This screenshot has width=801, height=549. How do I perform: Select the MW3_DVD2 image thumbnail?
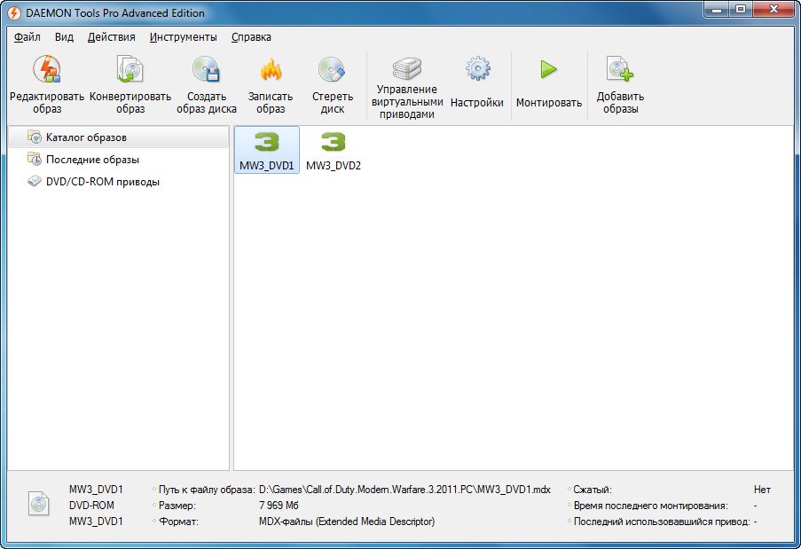click(x=334, y=150)
